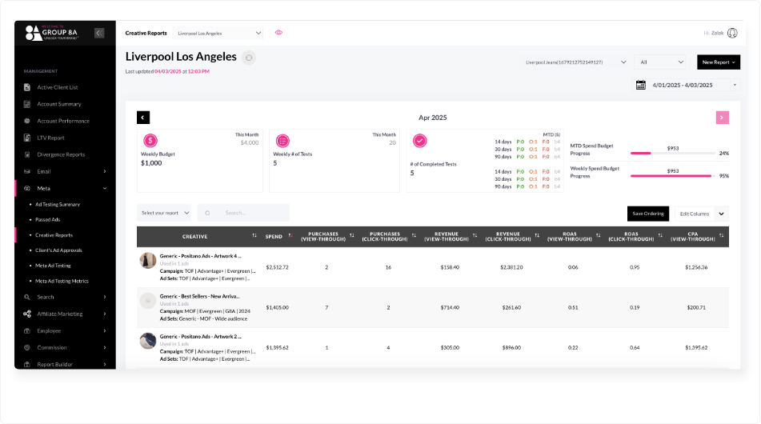The height and width of the screenshot is (424, 761).
Task: Click thumbnail of Generic - Best Sellers - New Arriva...
Action: [x=148, y=301]
